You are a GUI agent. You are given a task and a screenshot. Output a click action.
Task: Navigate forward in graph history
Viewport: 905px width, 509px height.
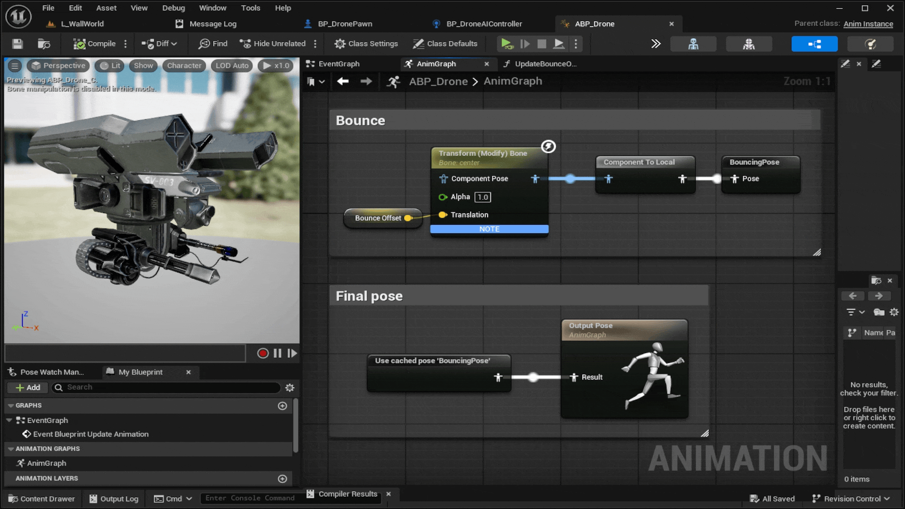point(366,82)
